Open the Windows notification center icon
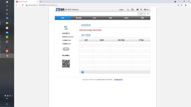191x107 pixels. pos(7,104)
